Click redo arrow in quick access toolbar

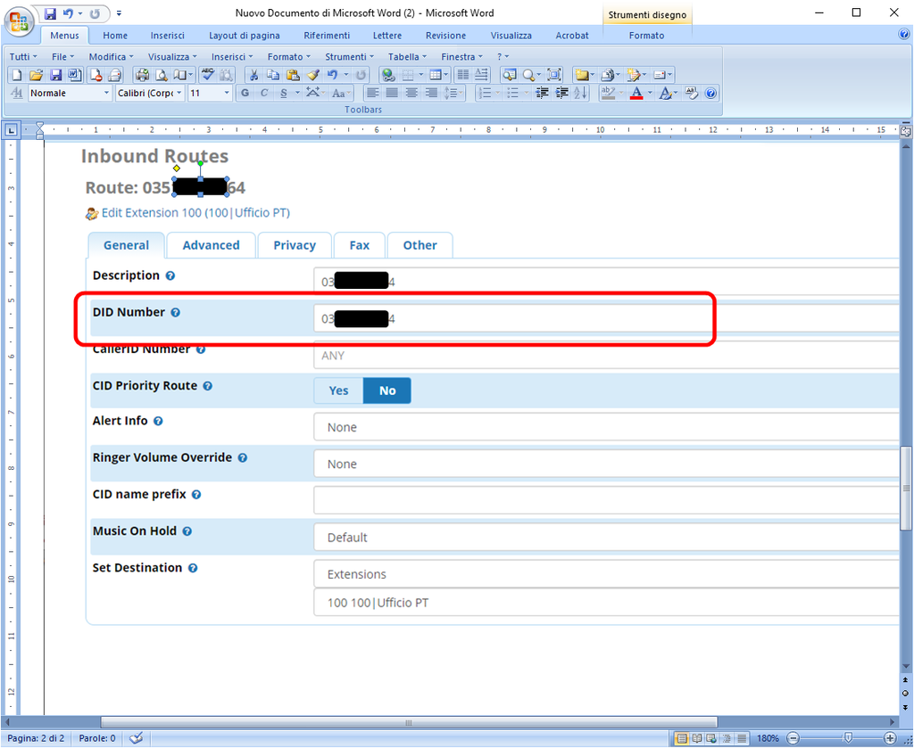click(95, 12)
